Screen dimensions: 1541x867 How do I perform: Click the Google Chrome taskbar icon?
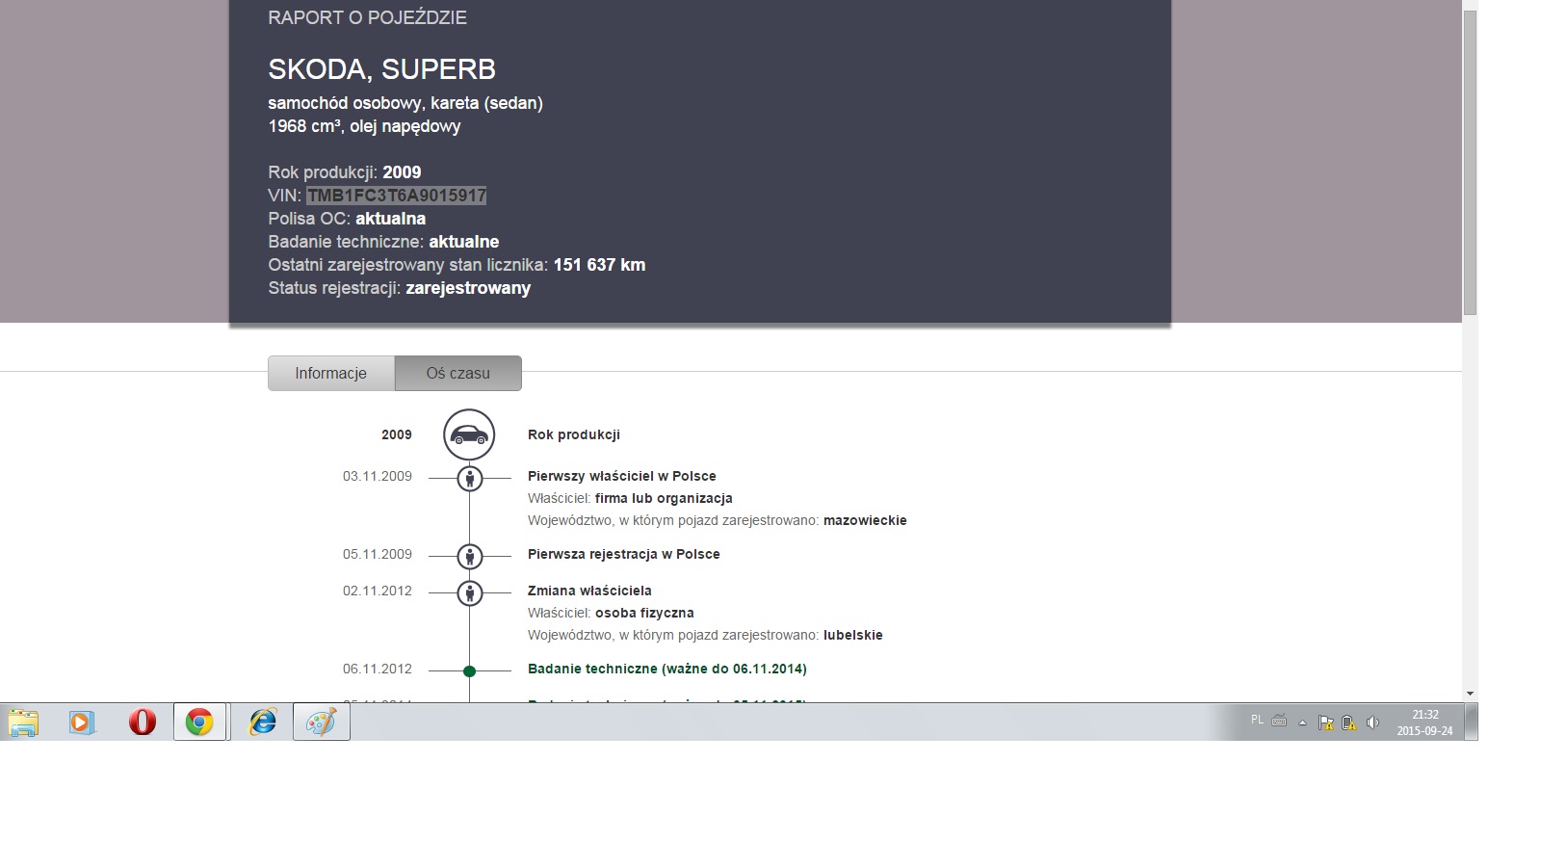coord(199,722)
